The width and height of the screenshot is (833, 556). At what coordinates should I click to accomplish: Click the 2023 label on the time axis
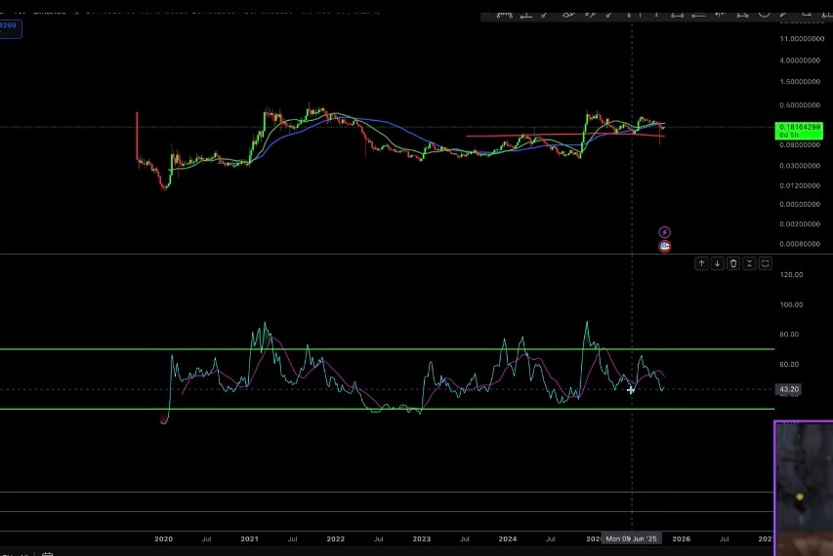[x=421, y=538]
